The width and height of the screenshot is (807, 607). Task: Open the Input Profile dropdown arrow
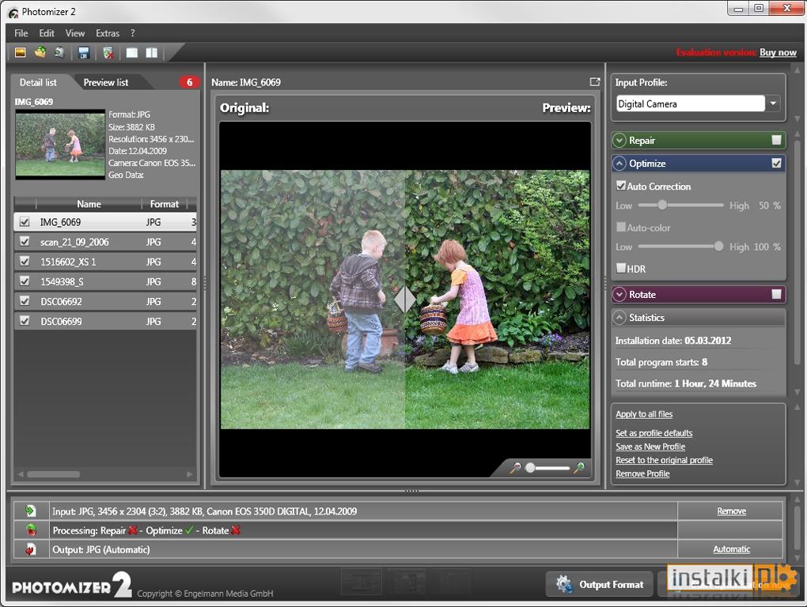[x=773, y=104]
